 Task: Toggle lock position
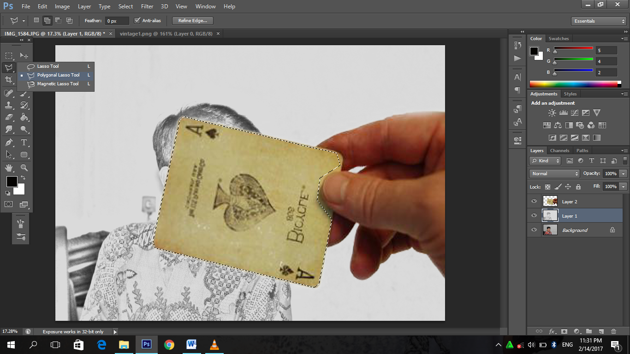(568, 187)
